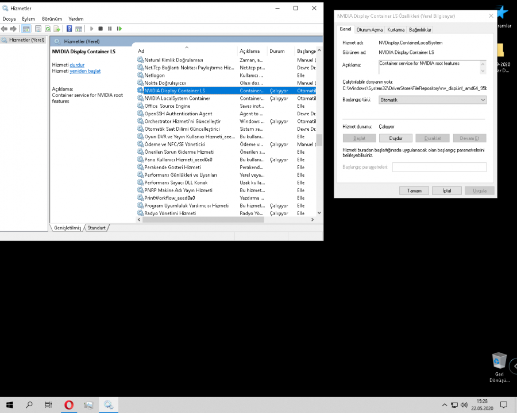Show hidden tray icons chevron
The height and width of the screenshot is (413, 517).
coord(445,405)
